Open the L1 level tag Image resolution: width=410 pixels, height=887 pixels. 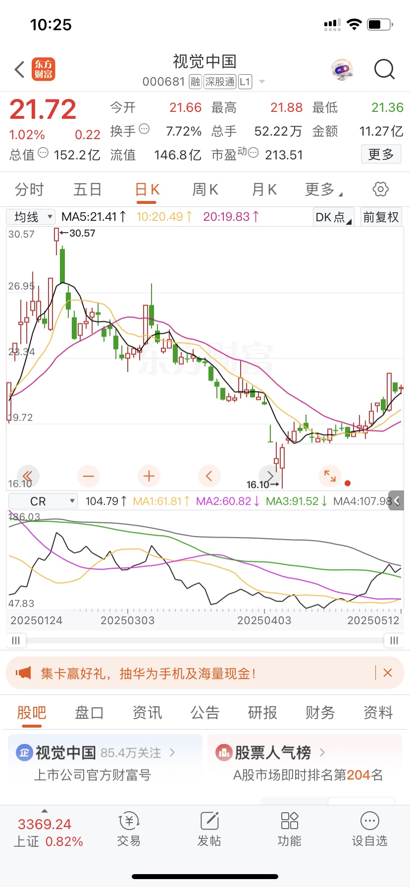pyautogui.click(x=245, y=82)
